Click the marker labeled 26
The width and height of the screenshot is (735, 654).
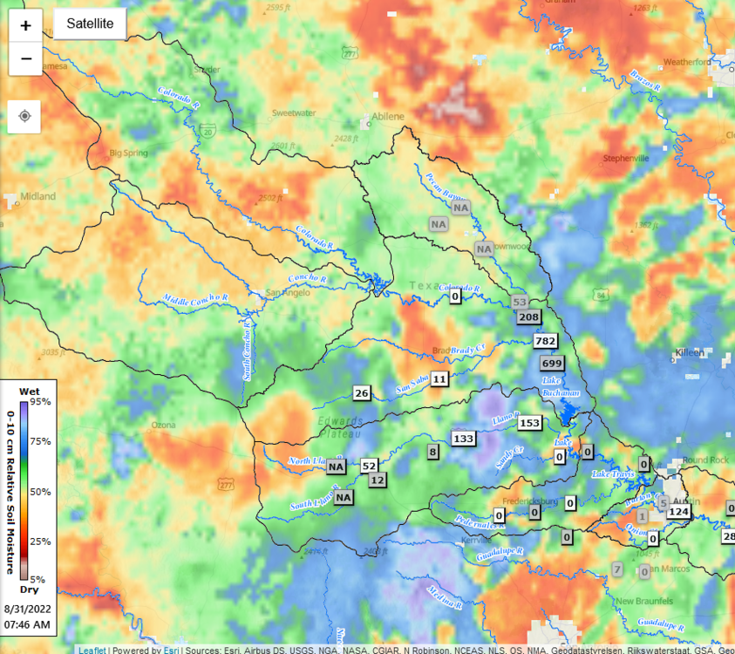tap(362, 393)
